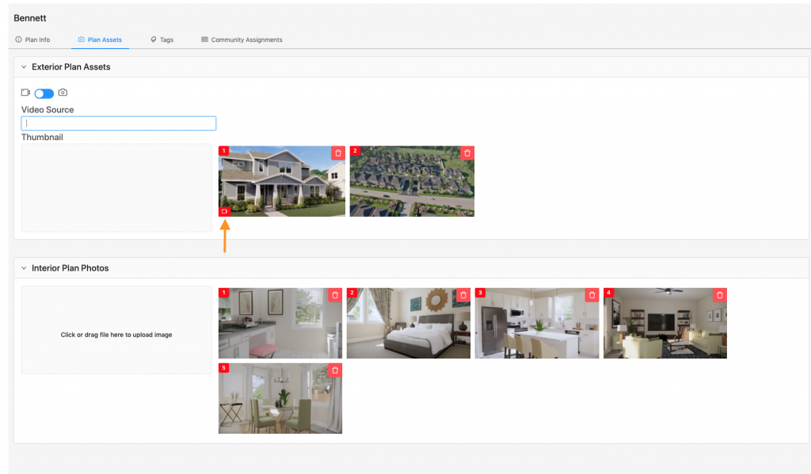Click the red video icon on exterior photo 1

(x=225, y=211)
